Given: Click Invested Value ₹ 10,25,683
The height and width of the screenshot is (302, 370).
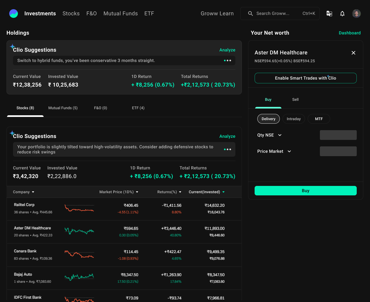Looking at the screenshot, I should pos(63,85).
